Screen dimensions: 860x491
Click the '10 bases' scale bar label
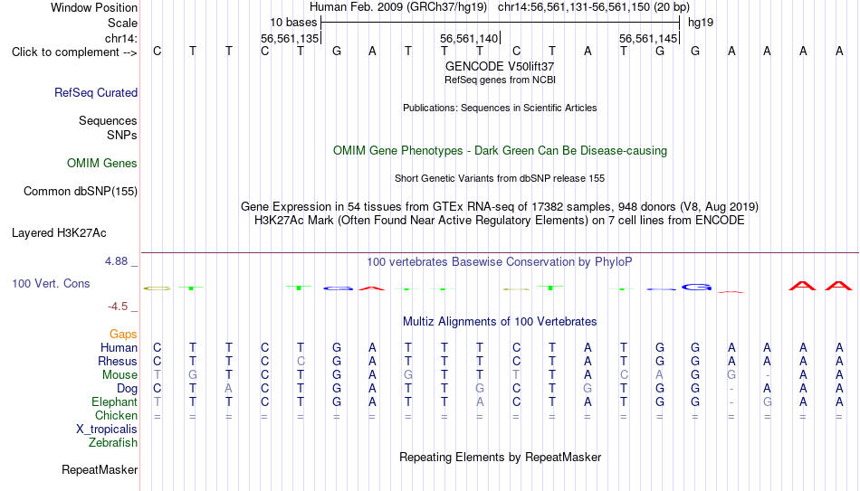pos(293,23)
